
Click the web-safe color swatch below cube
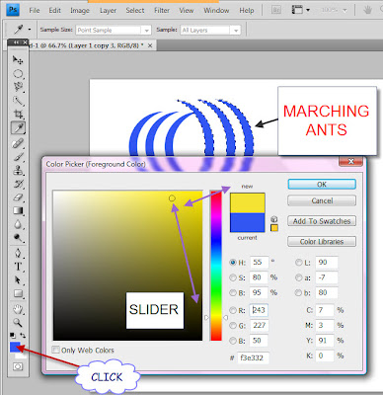coord(274,228)
